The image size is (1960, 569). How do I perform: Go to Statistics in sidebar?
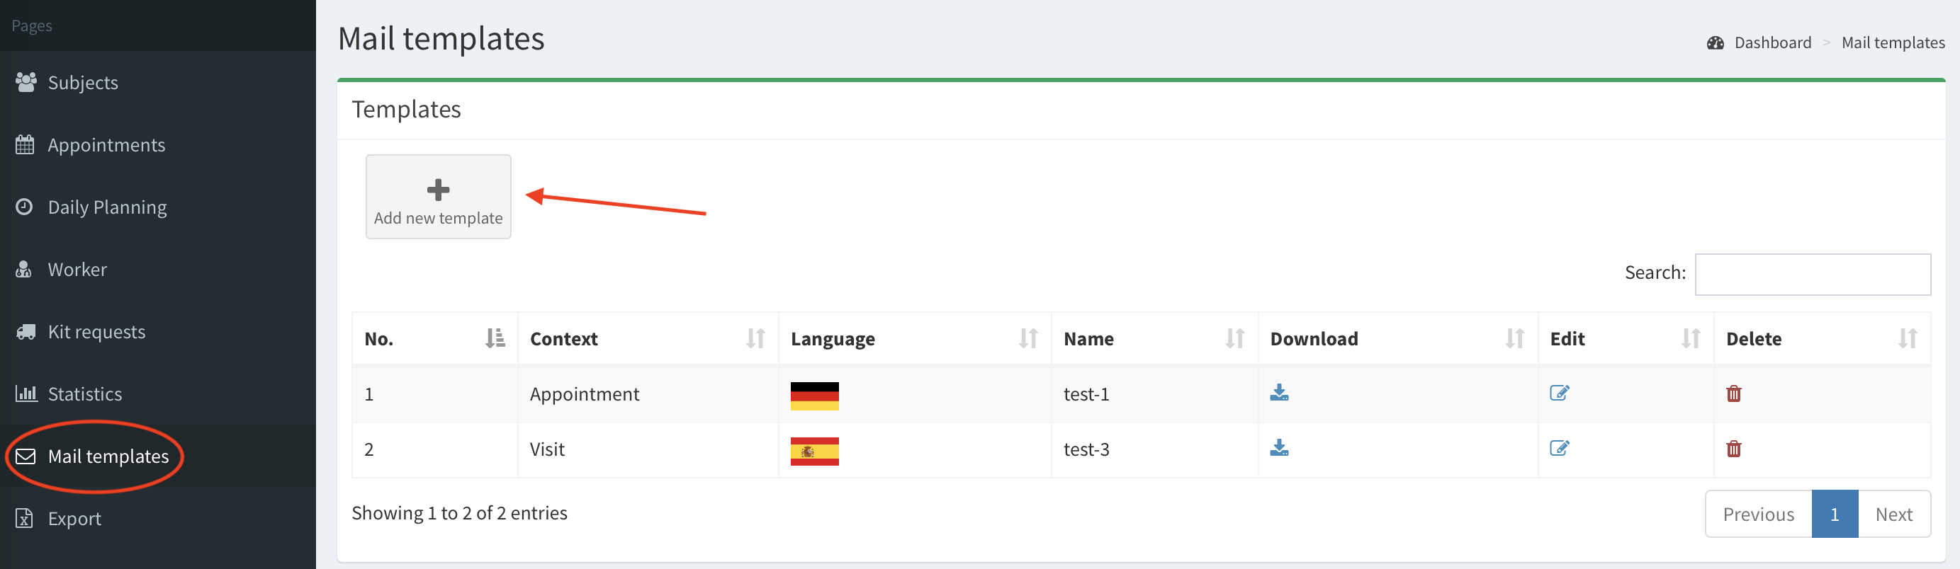(x=84, y=394)
